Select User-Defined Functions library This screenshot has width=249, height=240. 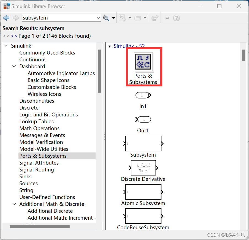tap(47, 197)
